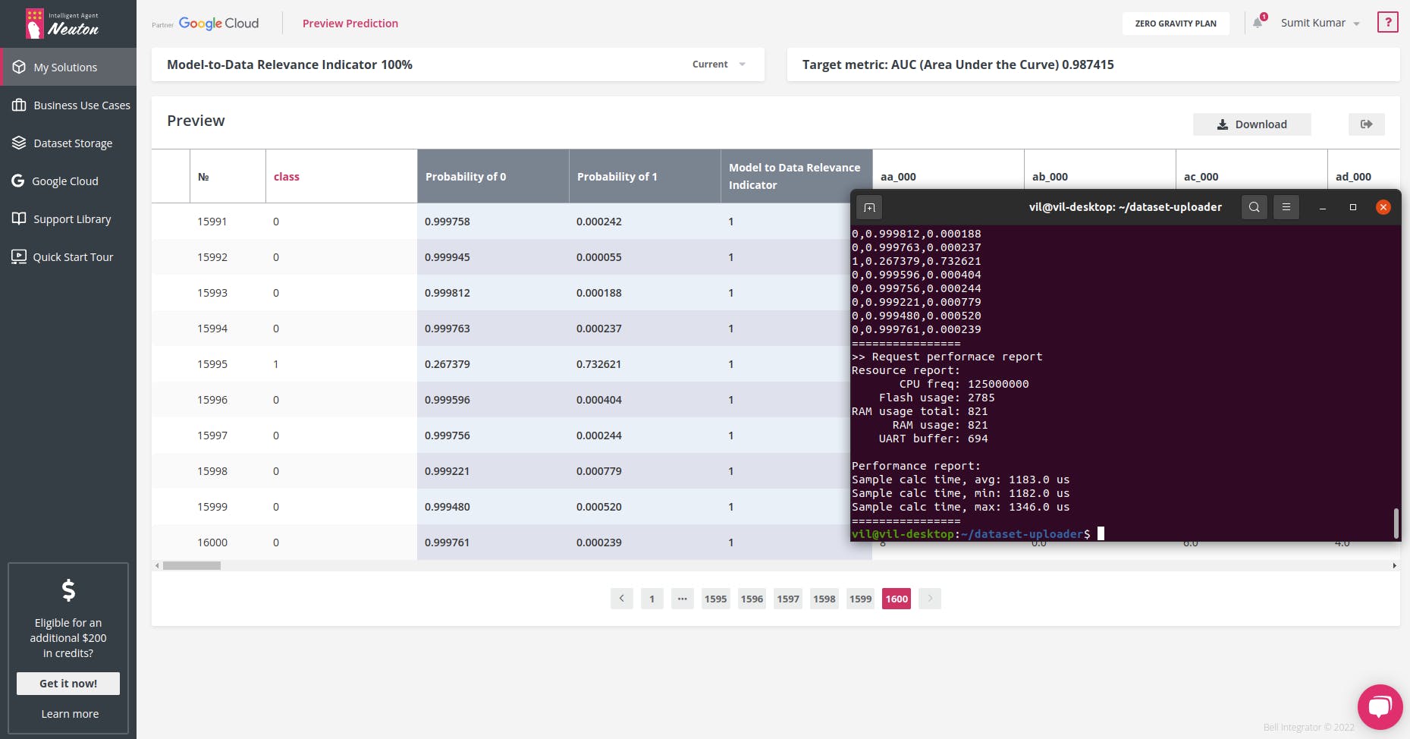
Task: Open Google Cloud menu item
Action: point(68,181)
